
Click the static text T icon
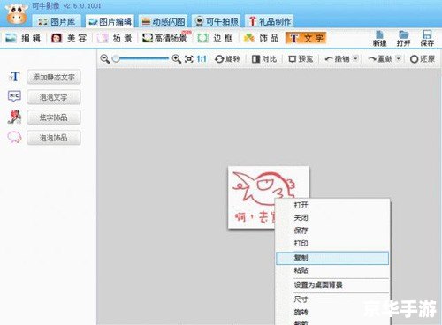click(x=14, y=77)
